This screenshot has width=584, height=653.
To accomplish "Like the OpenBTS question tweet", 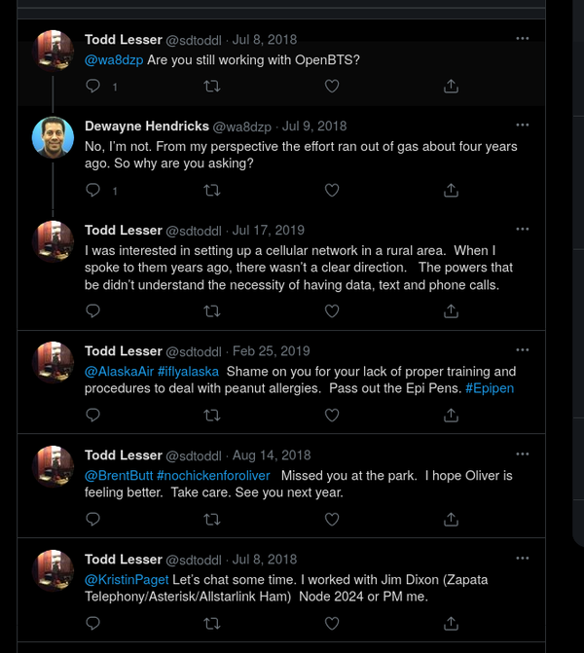I will coord(331,87).
